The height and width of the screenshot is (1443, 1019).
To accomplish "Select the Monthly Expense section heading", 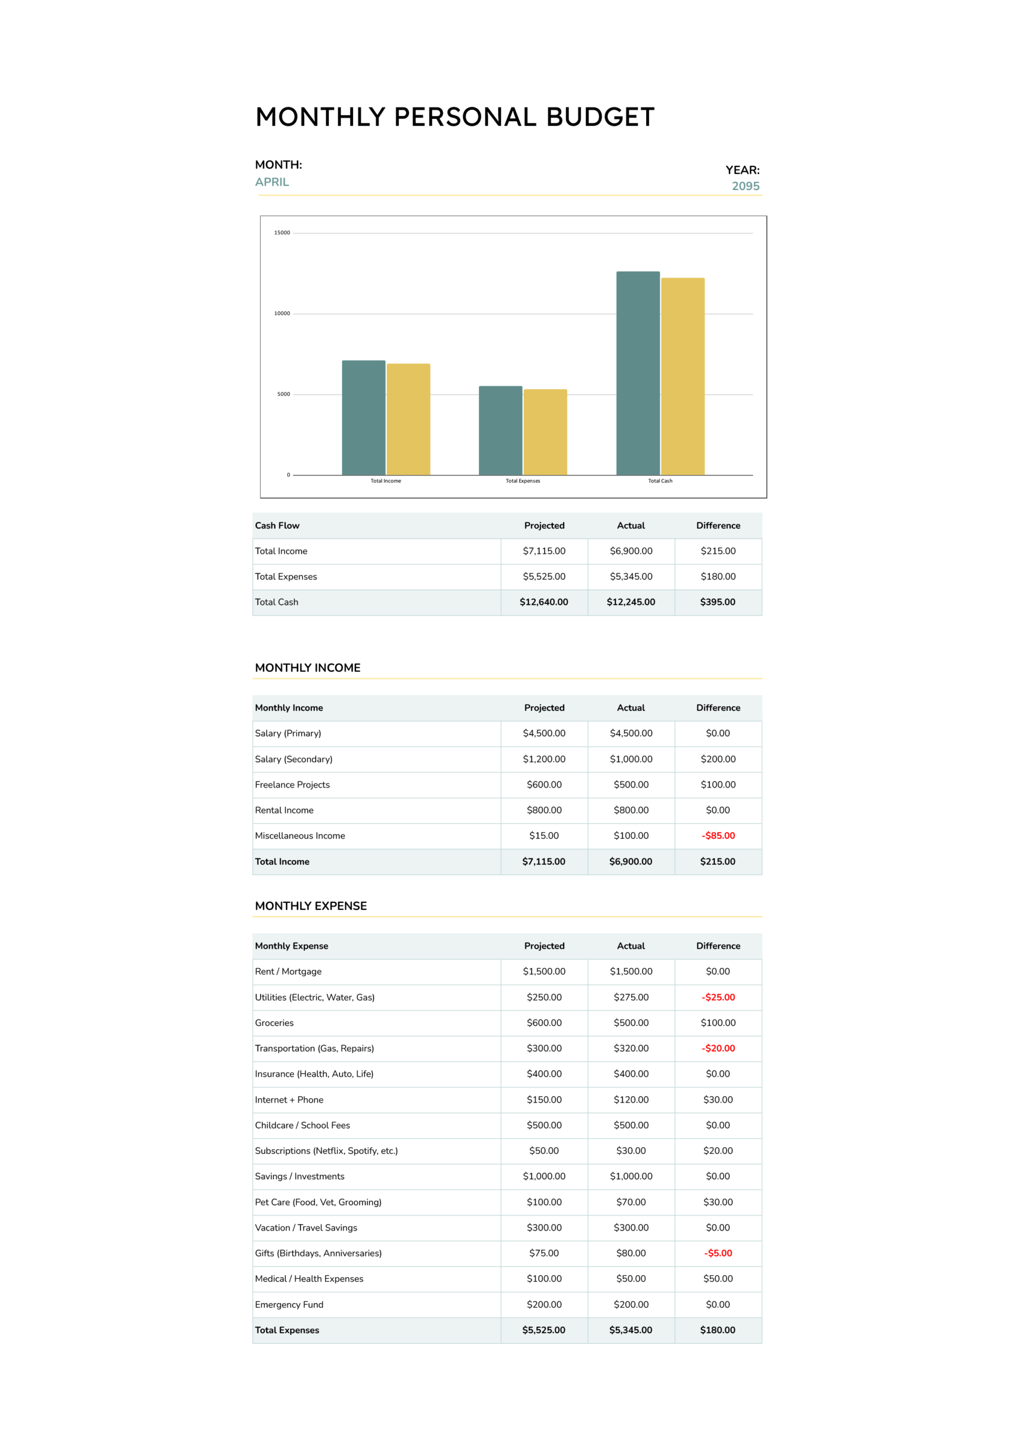I will click(310, 906).
